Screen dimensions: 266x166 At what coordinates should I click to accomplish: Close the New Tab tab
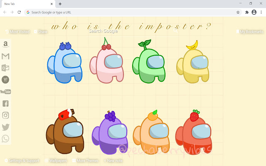point(52,4)
